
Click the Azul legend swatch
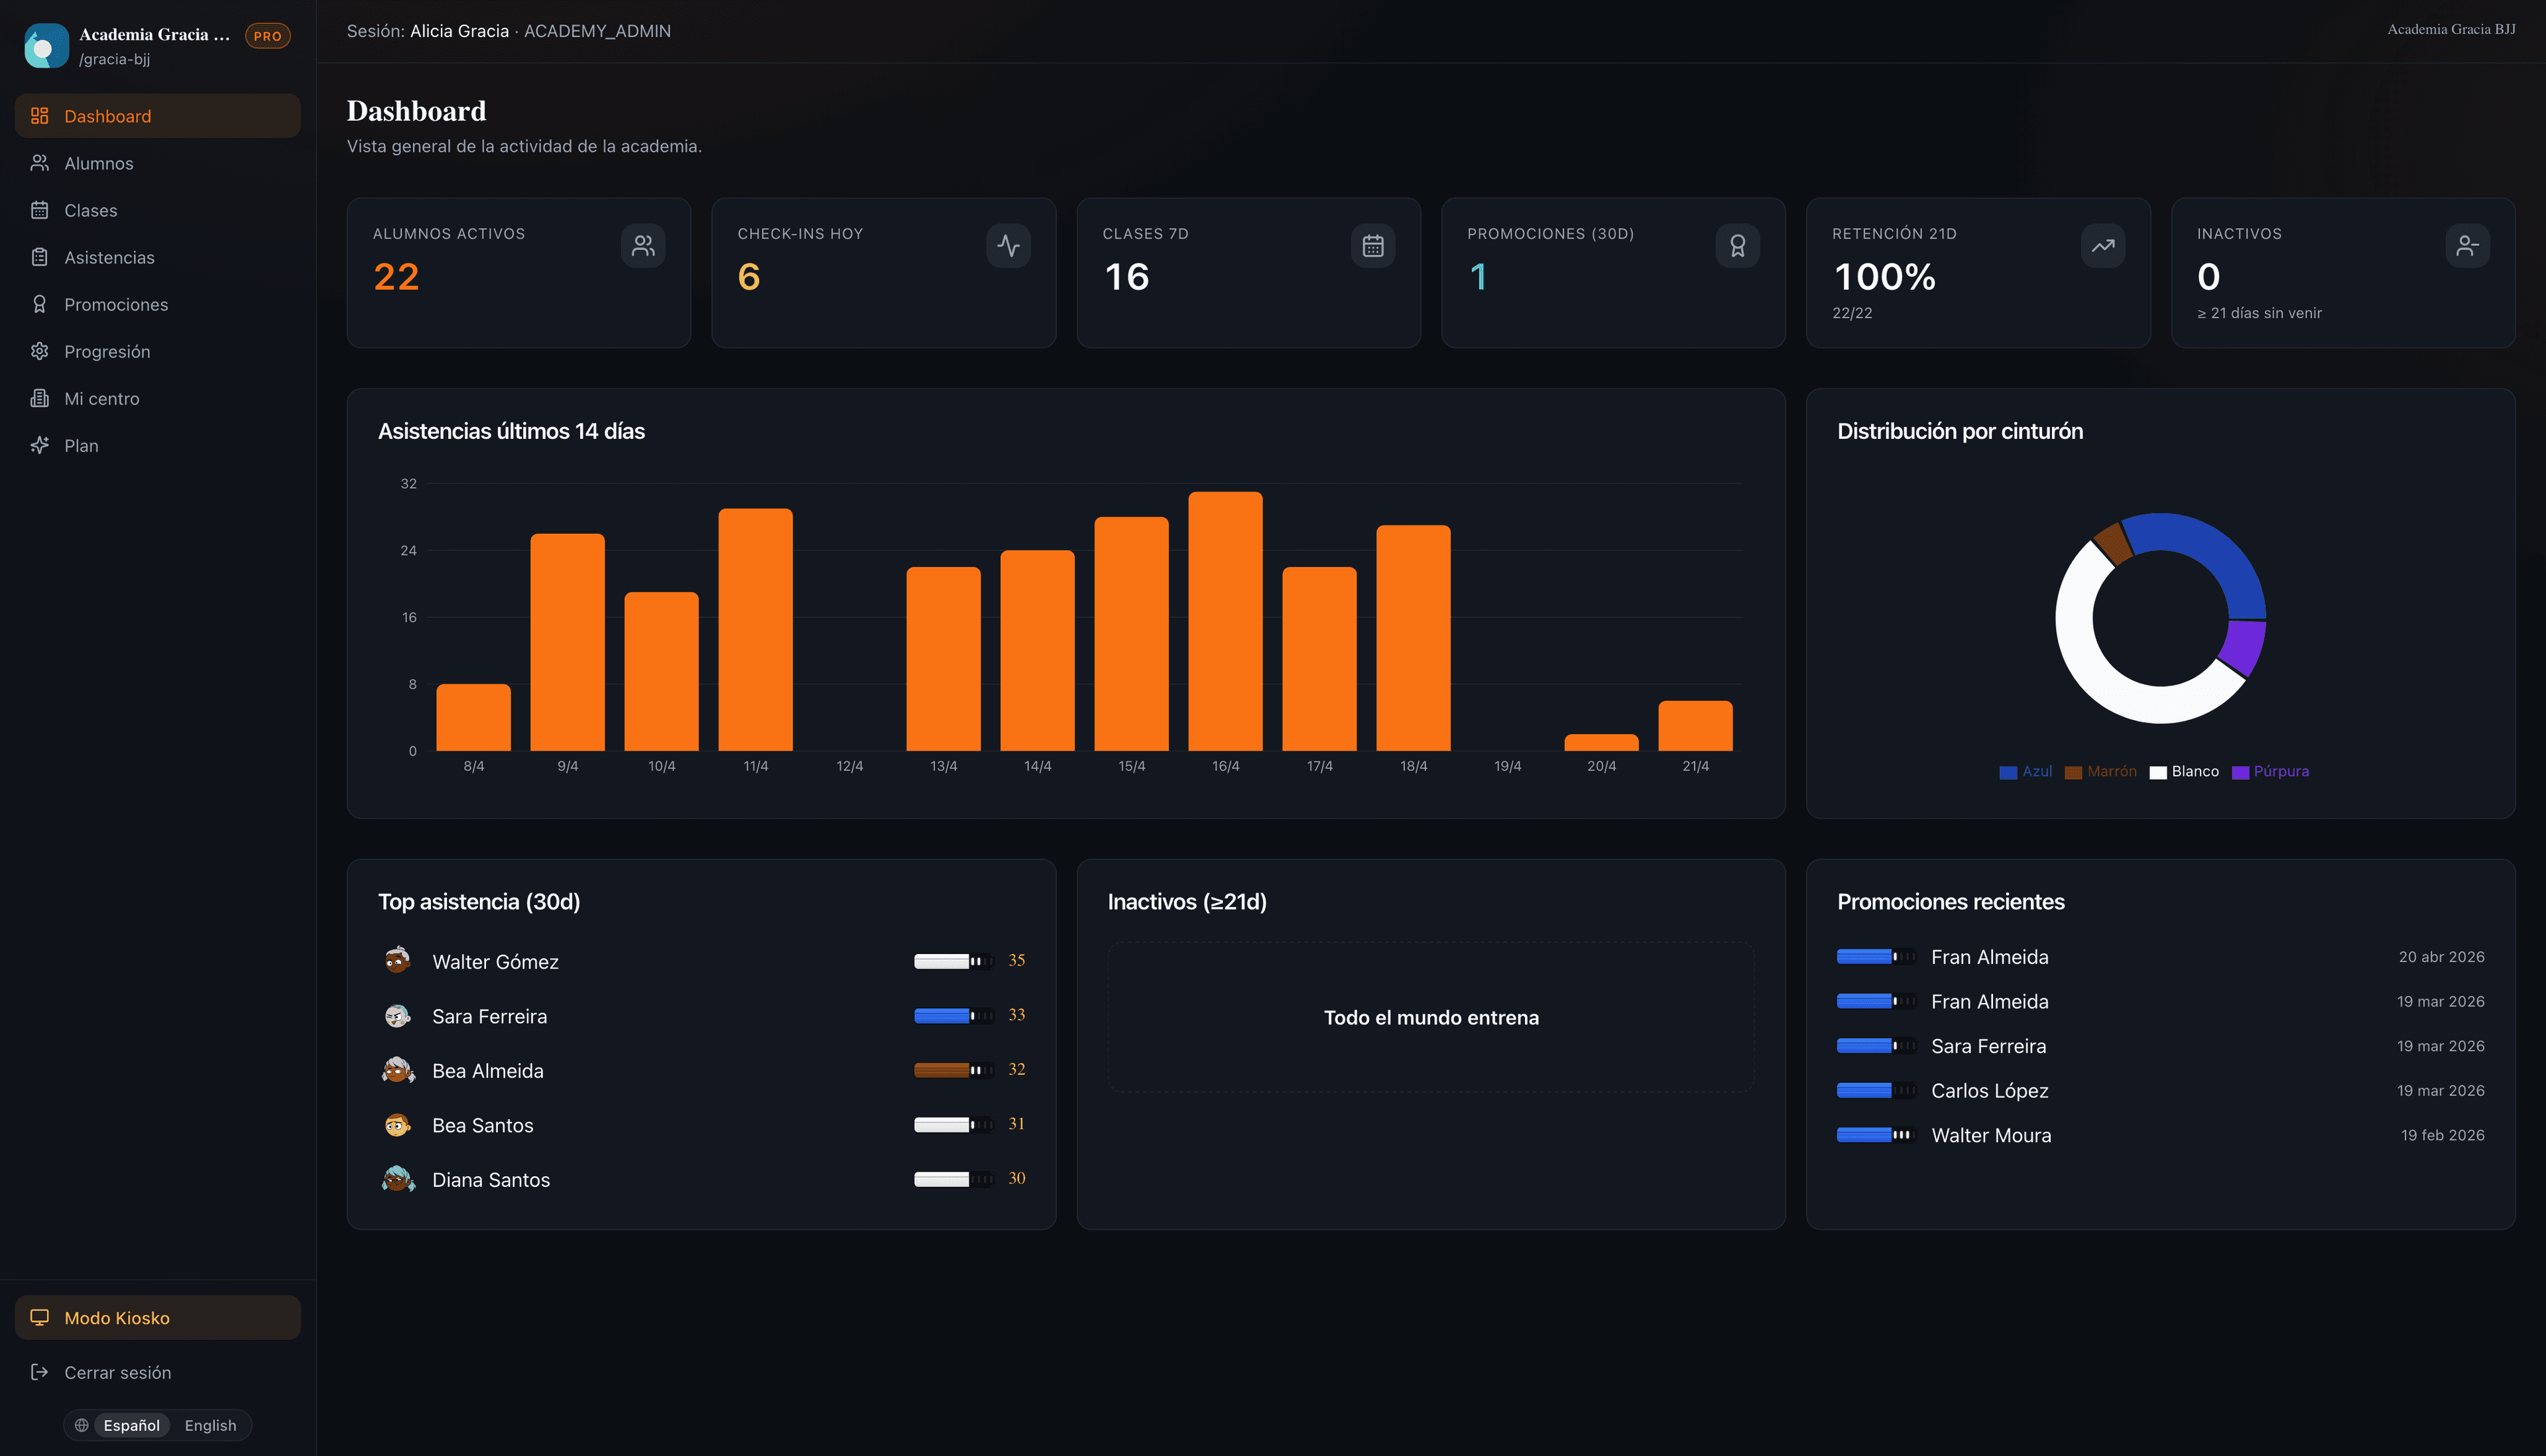pyautogui.click(x=2008, y=772)
